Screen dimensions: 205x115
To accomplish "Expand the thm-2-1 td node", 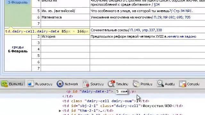I will (x=60, y=111).
